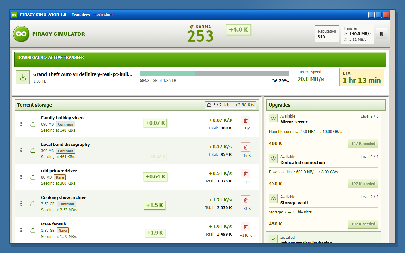Viewport: 405px width, 253px height.
Task: Grab the drag handle for Rare fansub
Action: click(21, 230)
